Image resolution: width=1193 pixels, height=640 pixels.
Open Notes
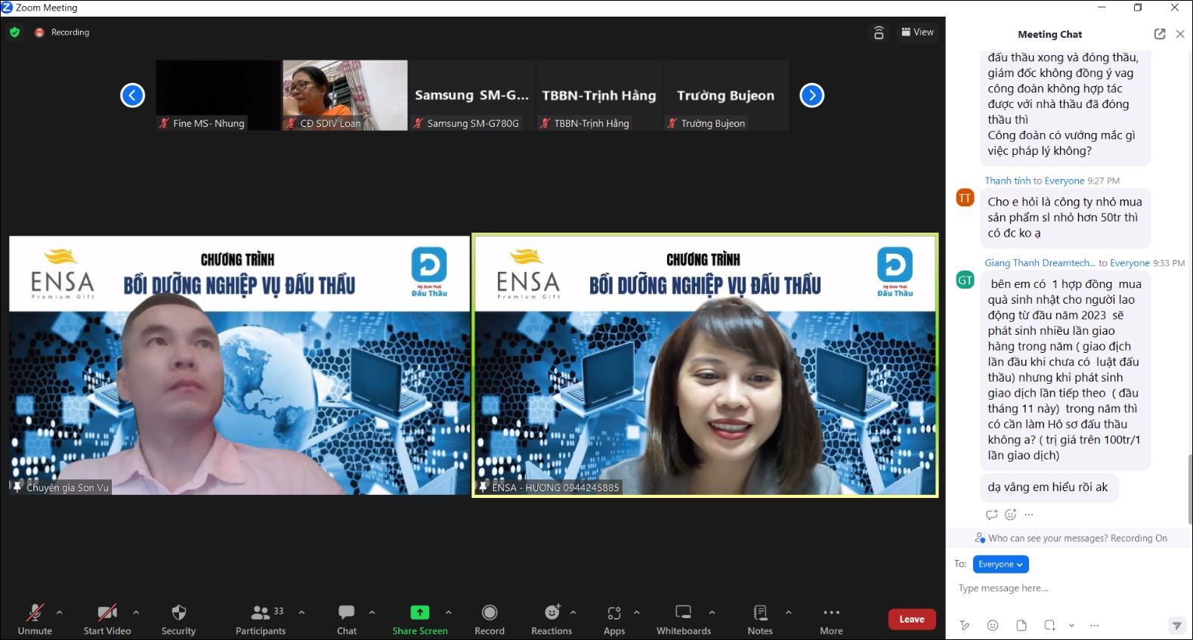760,620
